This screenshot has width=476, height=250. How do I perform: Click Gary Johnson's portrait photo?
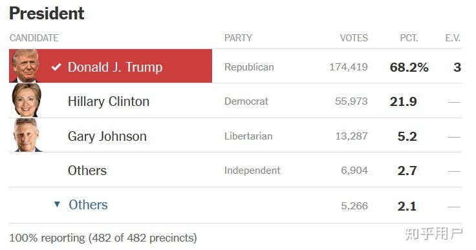27,135
